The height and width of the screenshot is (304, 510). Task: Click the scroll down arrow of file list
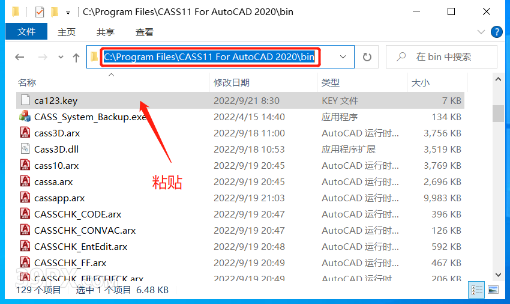pos(498,275)
